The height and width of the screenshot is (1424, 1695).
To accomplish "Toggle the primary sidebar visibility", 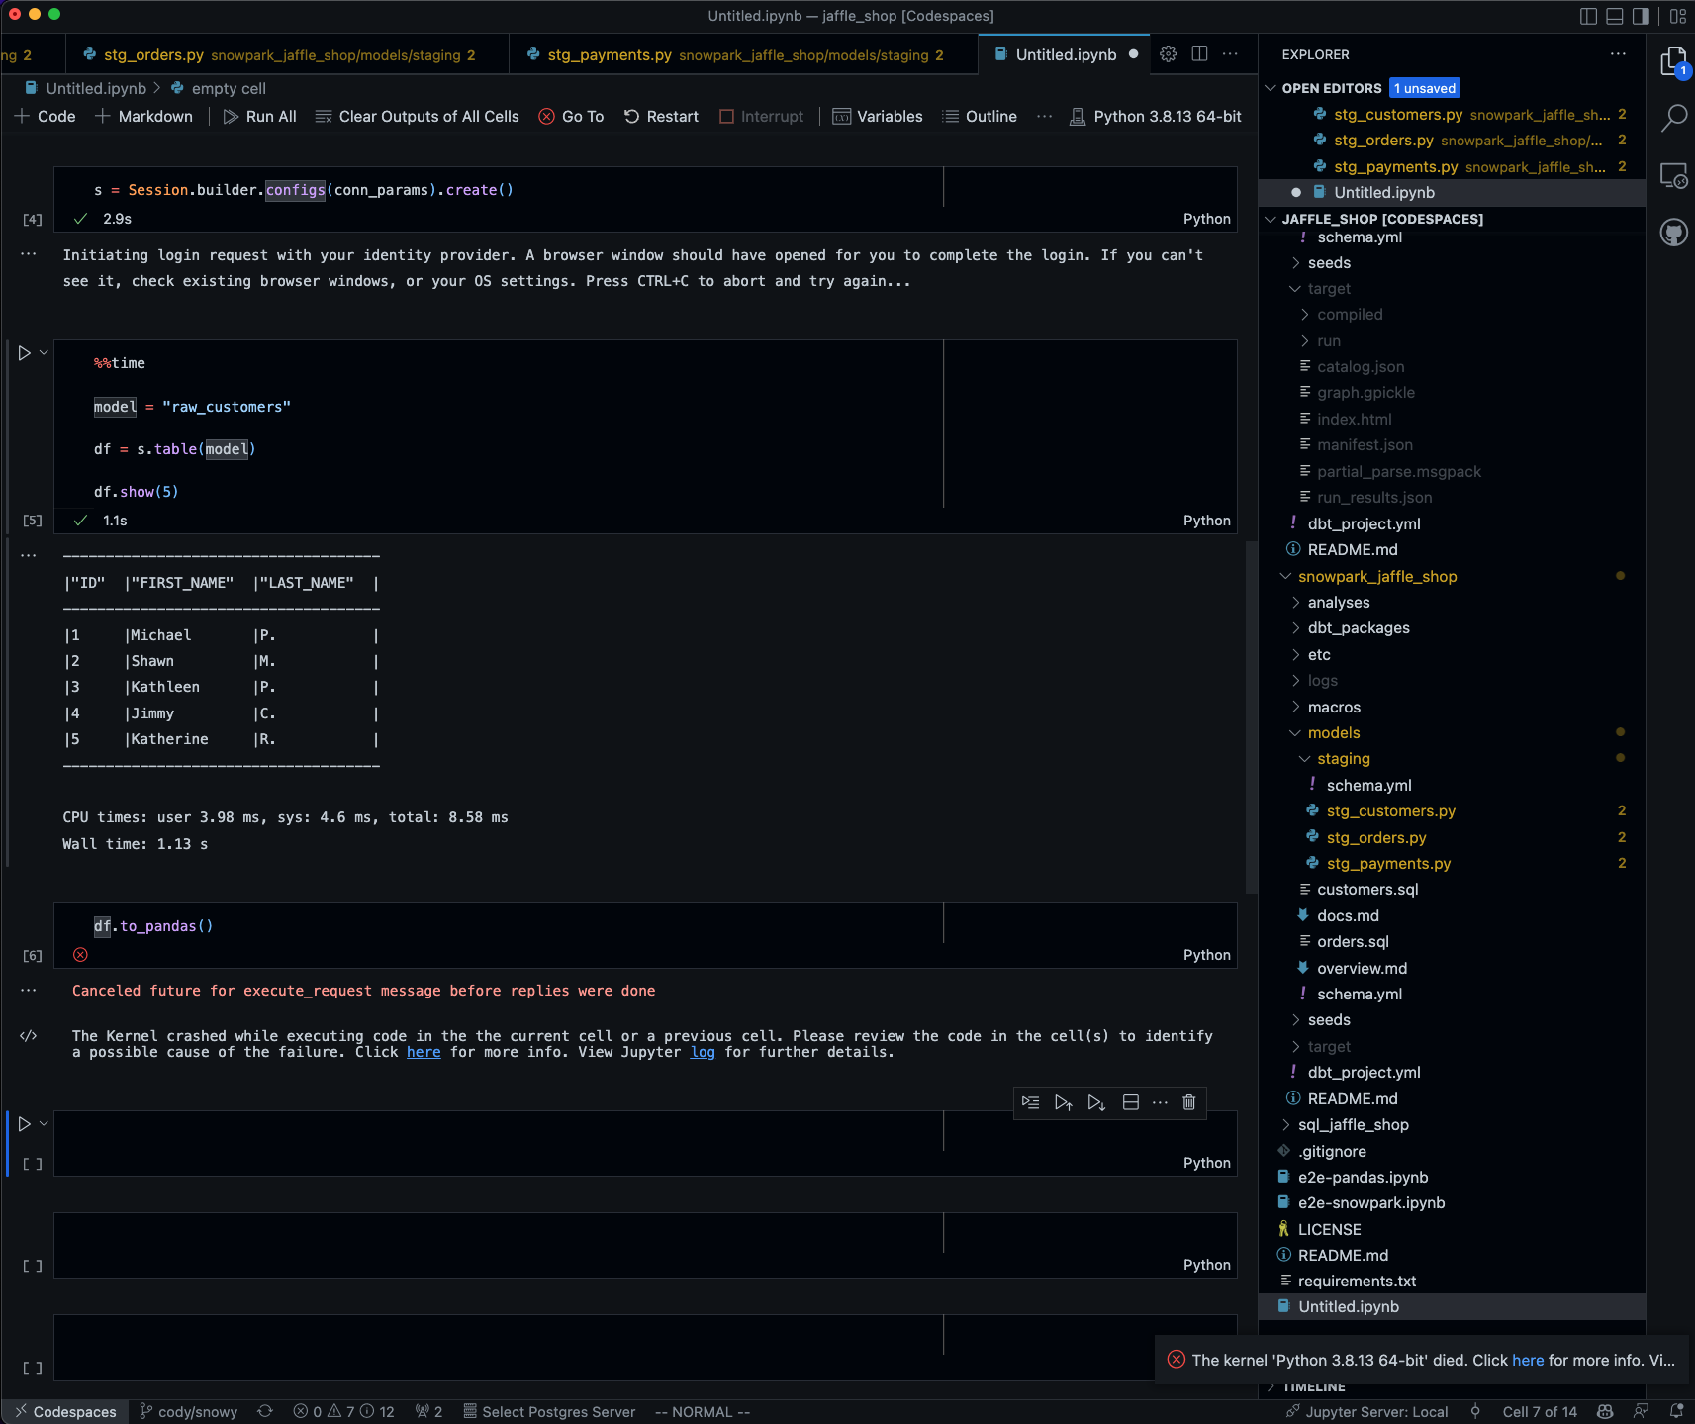I will [1587, 16].
